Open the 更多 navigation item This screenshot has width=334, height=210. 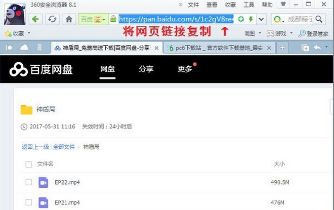[185, 69]
